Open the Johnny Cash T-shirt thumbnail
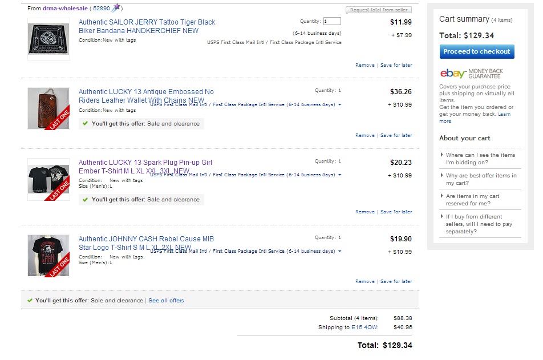543x360 pixels. (48, 256)
